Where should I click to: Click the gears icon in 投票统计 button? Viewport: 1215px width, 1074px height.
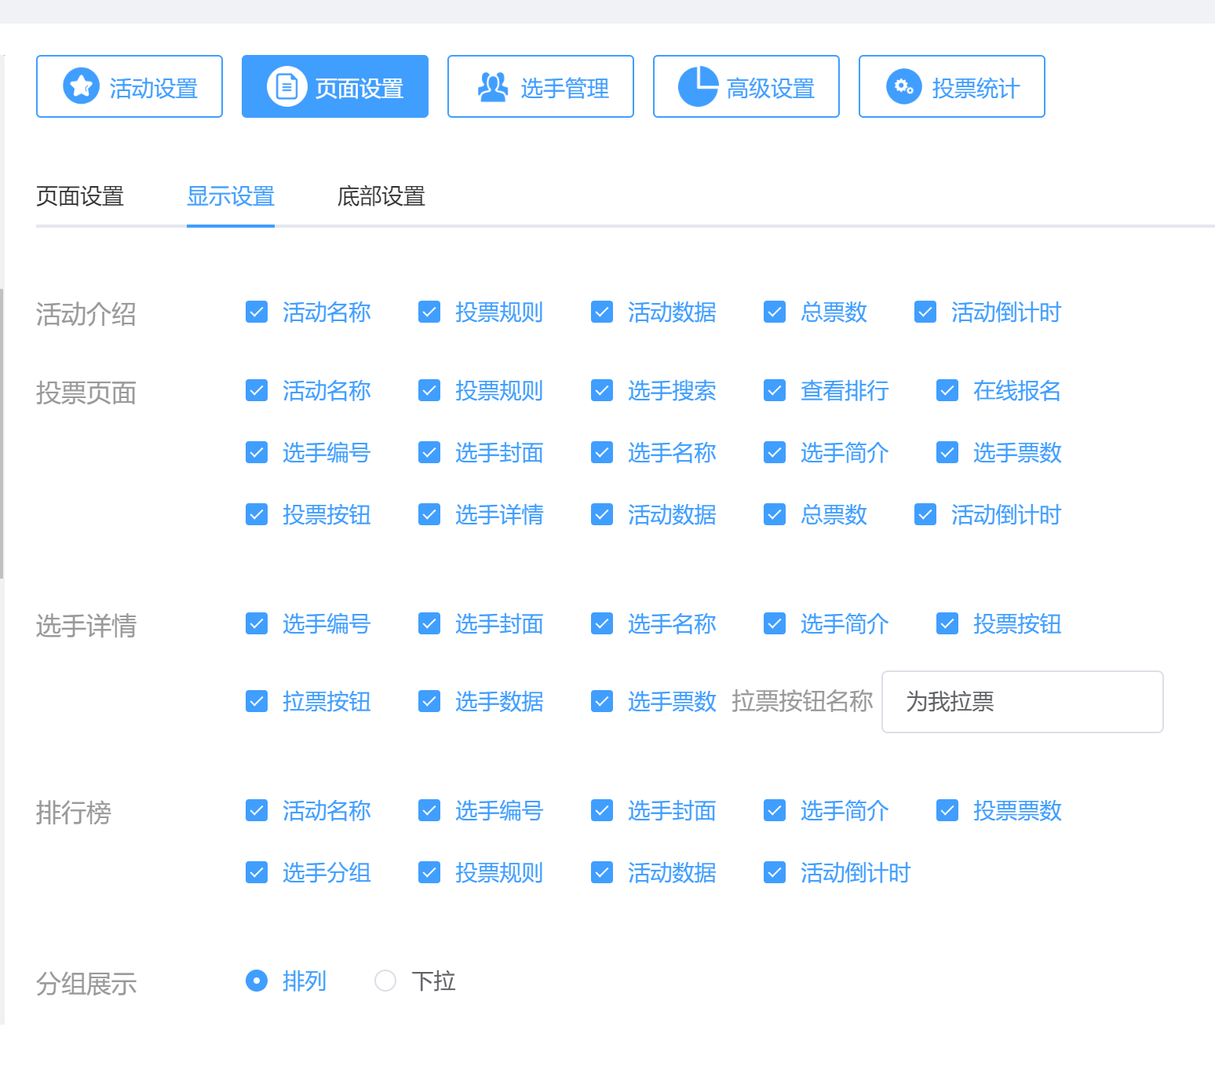(x=903, y=86)
